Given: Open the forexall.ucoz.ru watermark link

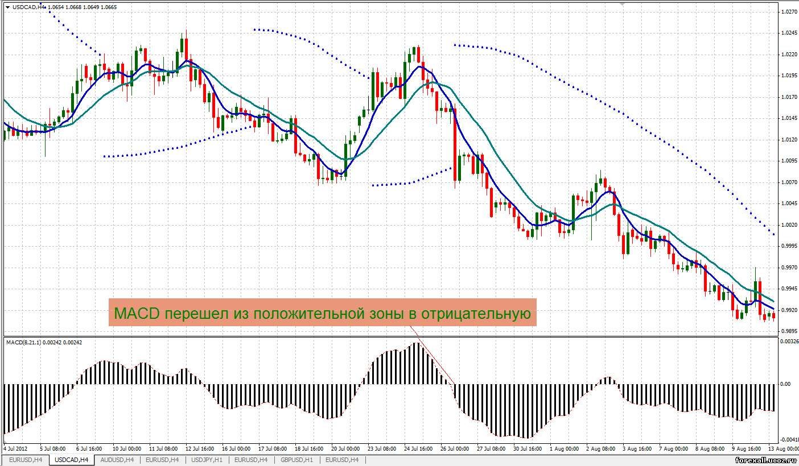Looking at the screenshot, I should [765, 459].
